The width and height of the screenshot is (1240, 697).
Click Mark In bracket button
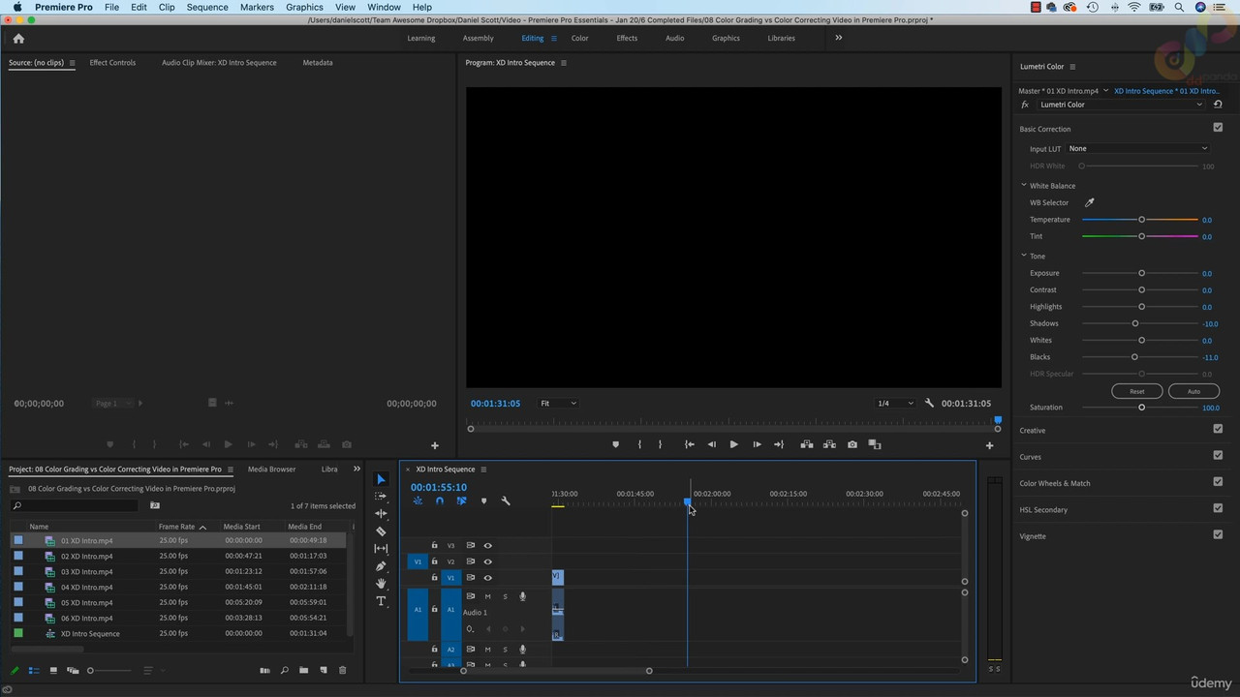[639, 444]
